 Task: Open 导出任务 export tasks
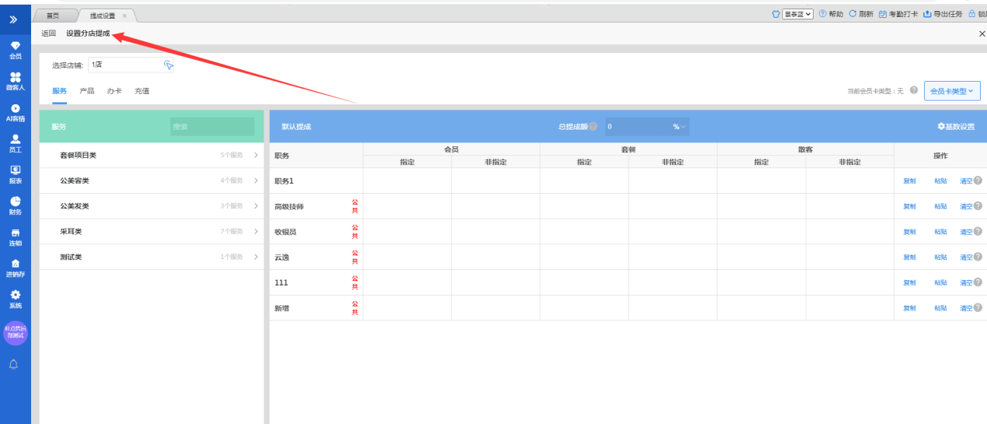[943, 14]
